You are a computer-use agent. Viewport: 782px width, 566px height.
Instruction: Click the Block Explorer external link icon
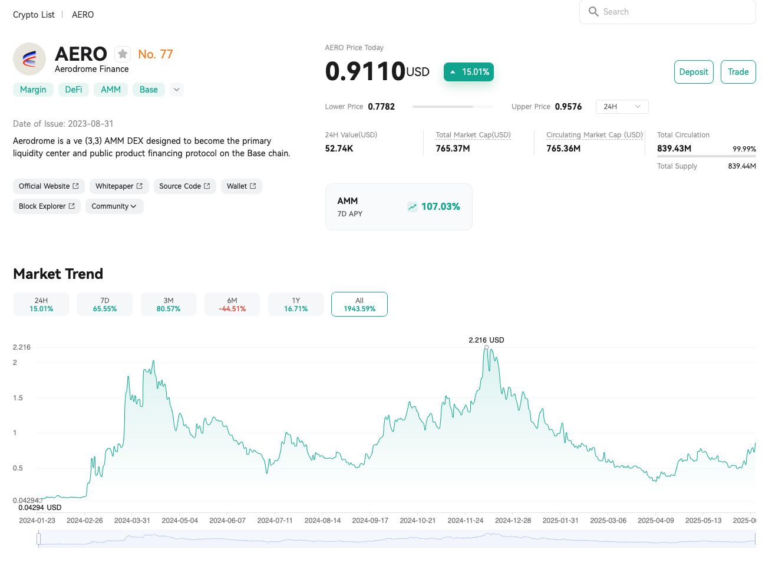[x=72, y=206]
